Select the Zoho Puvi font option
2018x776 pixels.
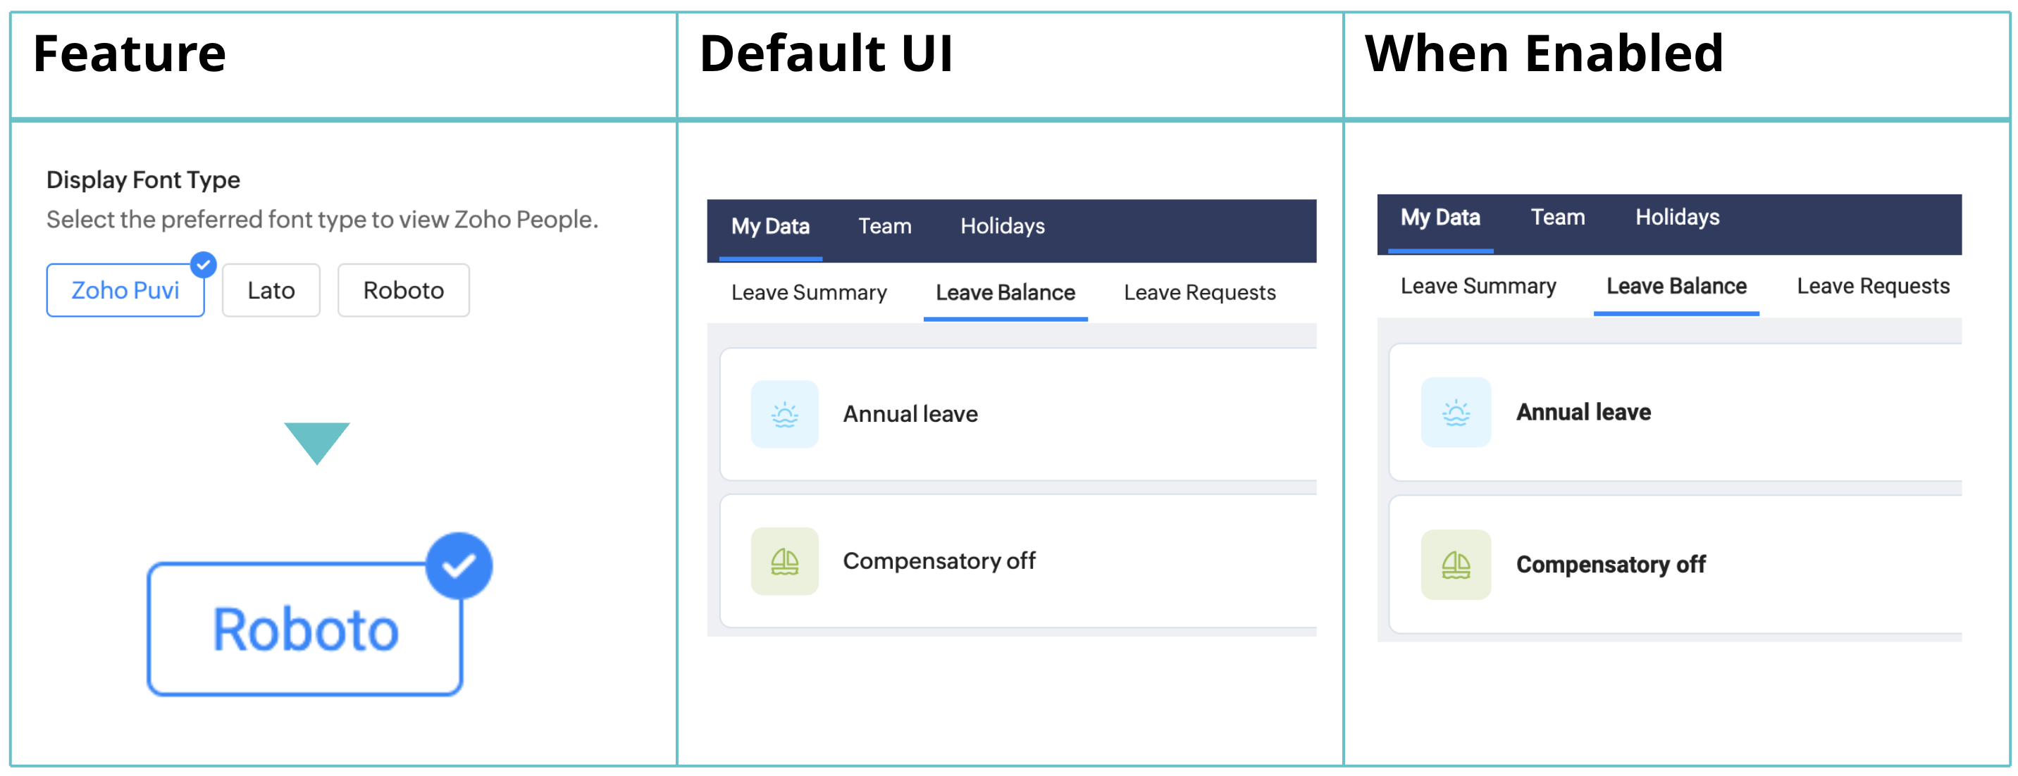pyautogui.click(x=125, y=291)
